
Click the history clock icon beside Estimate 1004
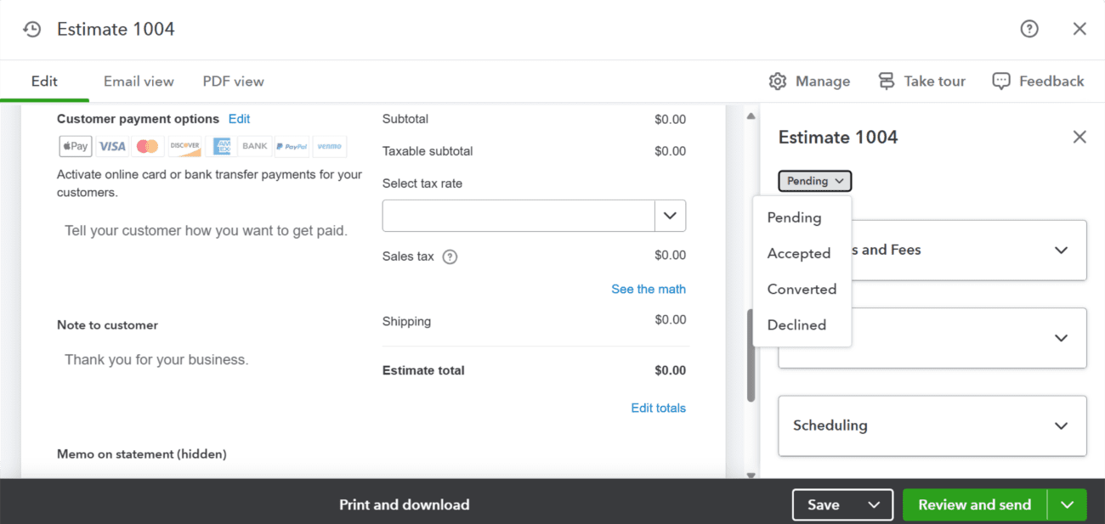[32, 30]
